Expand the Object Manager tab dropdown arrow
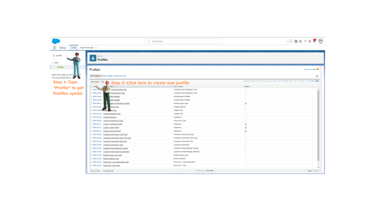The height and width of the screenshot is (211, 375). 96,48
